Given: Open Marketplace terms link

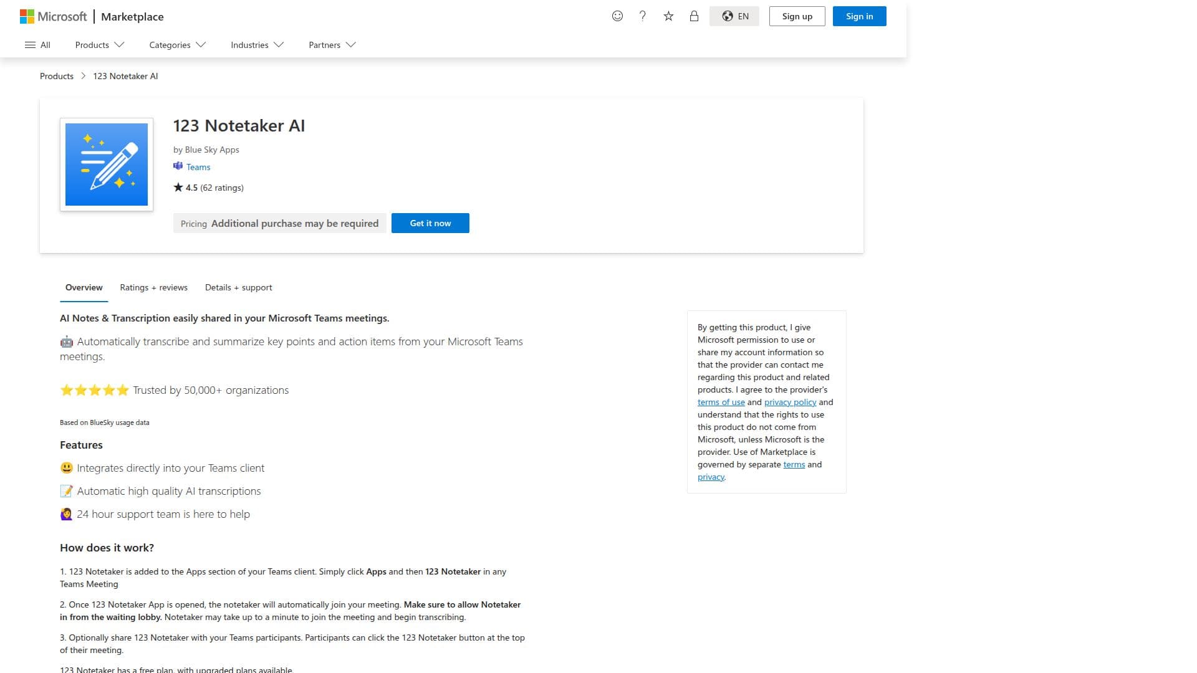Looking at the screenshot, I should pos(794,464).
